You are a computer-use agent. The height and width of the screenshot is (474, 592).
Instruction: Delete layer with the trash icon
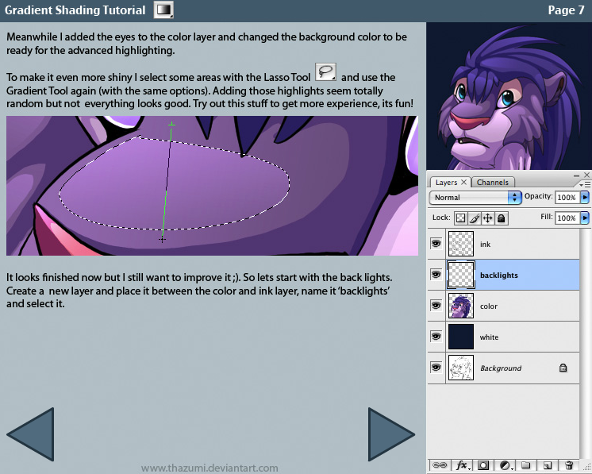(569, 465)
